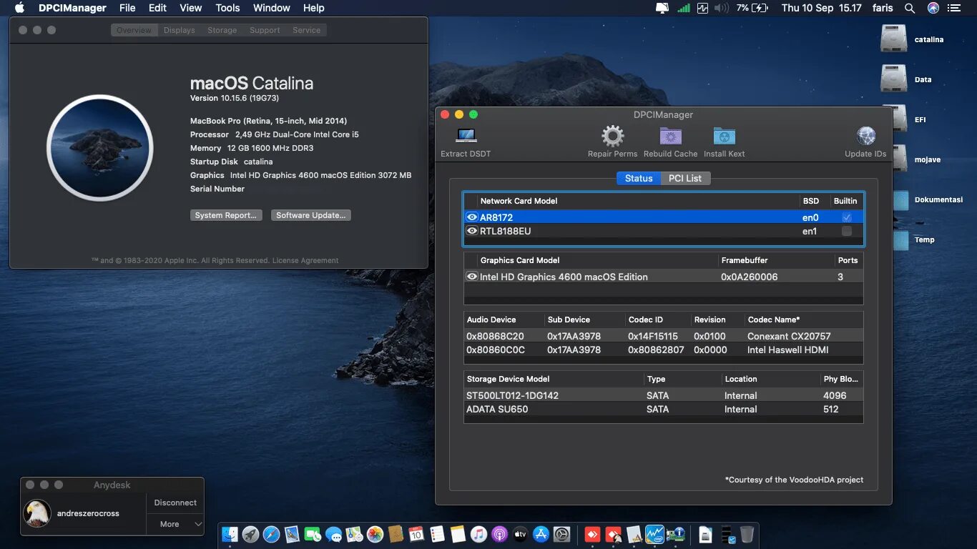
Task: Uncheck Builtin checkbox for AR8172
Action: coord(847,217)
